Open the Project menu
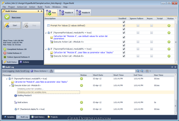Screen dimensions: 179x121 point(11,7)
